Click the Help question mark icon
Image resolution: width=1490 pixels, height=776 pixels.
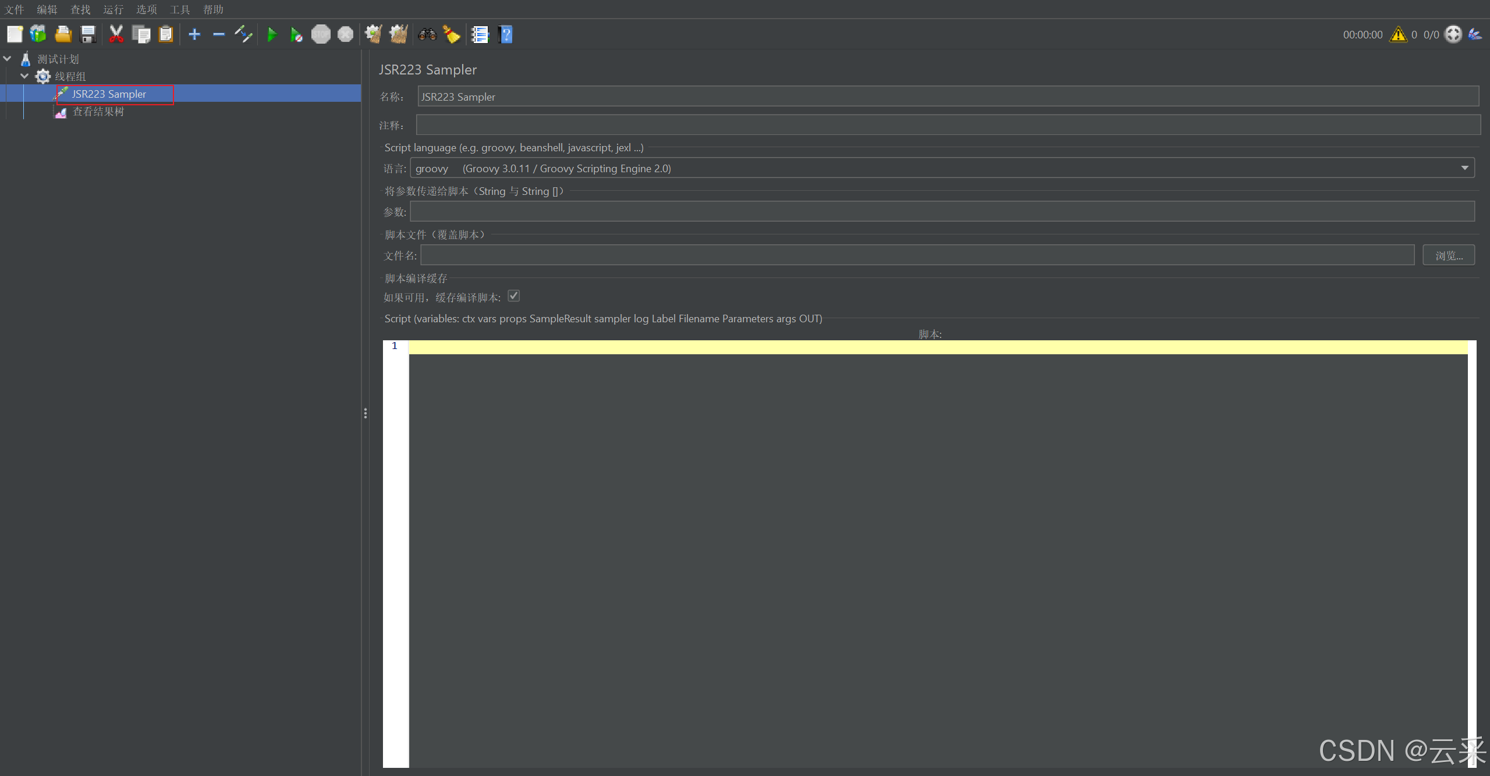(506, 34)
